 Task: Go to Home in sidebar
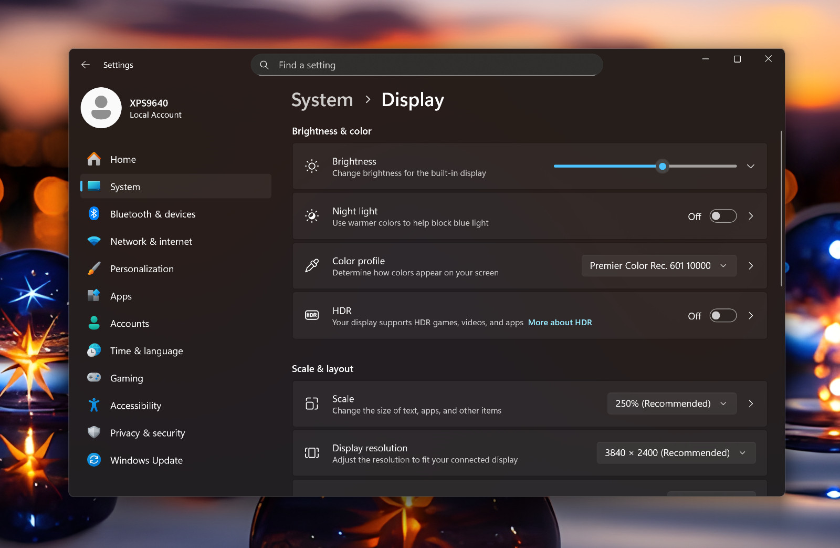(x=176, y=159)
